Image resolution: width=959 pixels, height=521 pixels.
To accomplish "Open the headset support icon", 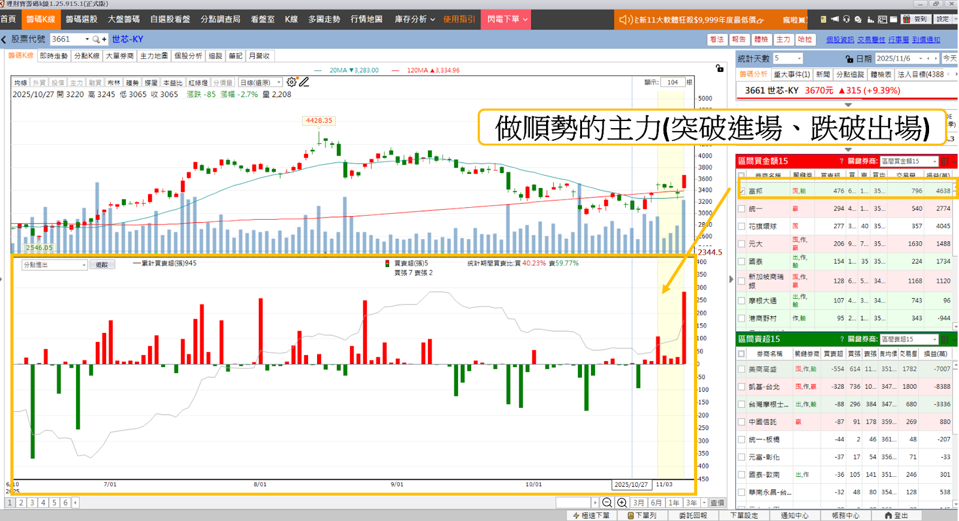I will [x=846, y=19].
